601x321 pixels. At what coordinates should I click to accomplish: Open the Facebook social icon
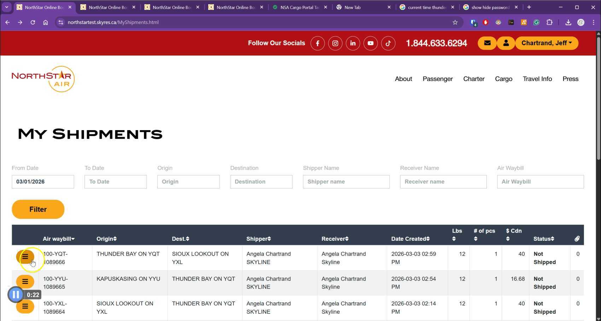(x=317, y=43)
